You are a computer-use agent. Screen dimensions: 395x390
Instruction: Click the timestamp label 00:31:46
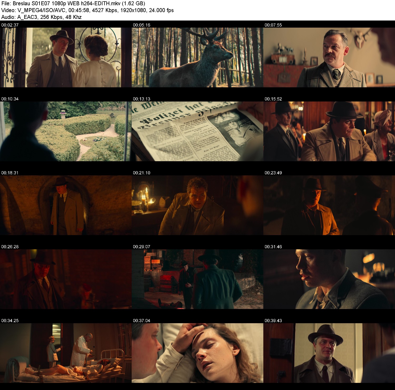point(273,247)
